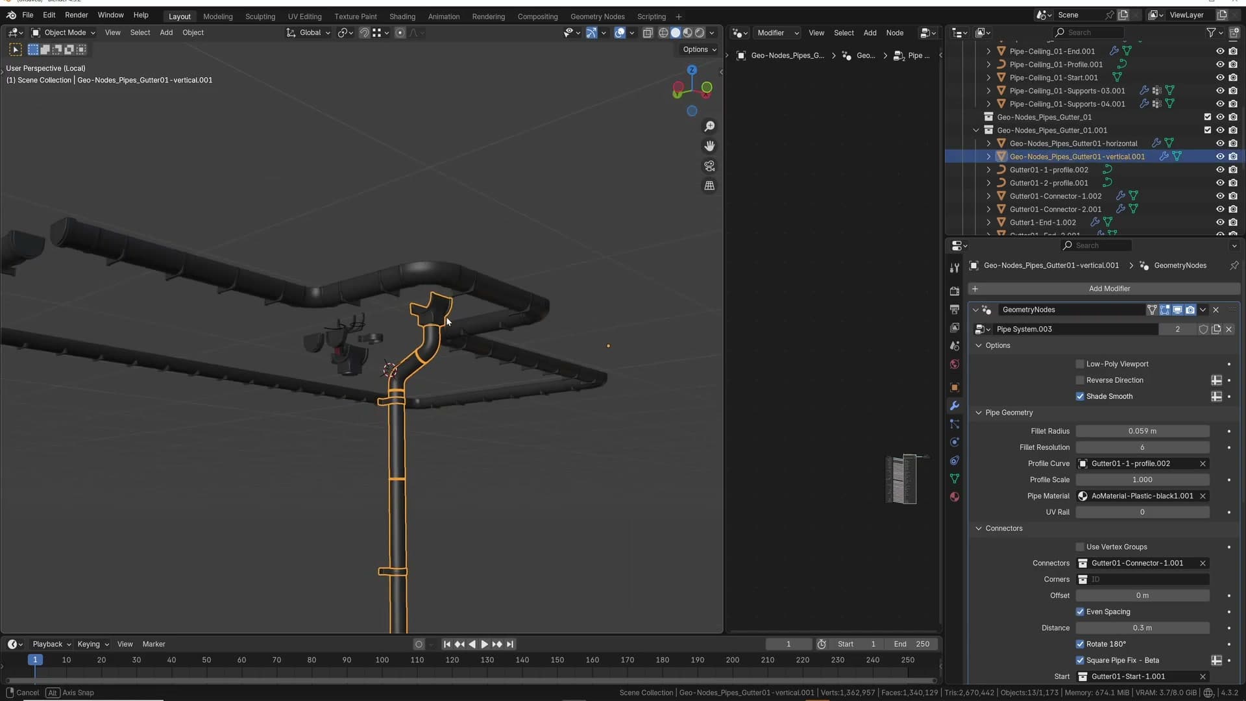This screenshot has height=701, width=1246.
Task: Click the zoom magnifier viewport gizmo
Action: coord(709,127)
